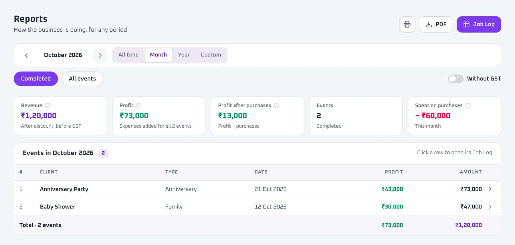Click the Spent on purchases value ₹60,000
Viewport: 515px width, 245px height.
point(433,116)
